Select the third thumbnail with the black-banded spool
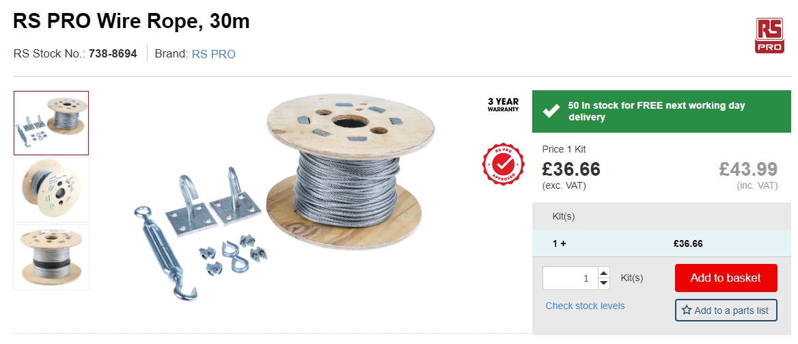 [x=51, y=256]
